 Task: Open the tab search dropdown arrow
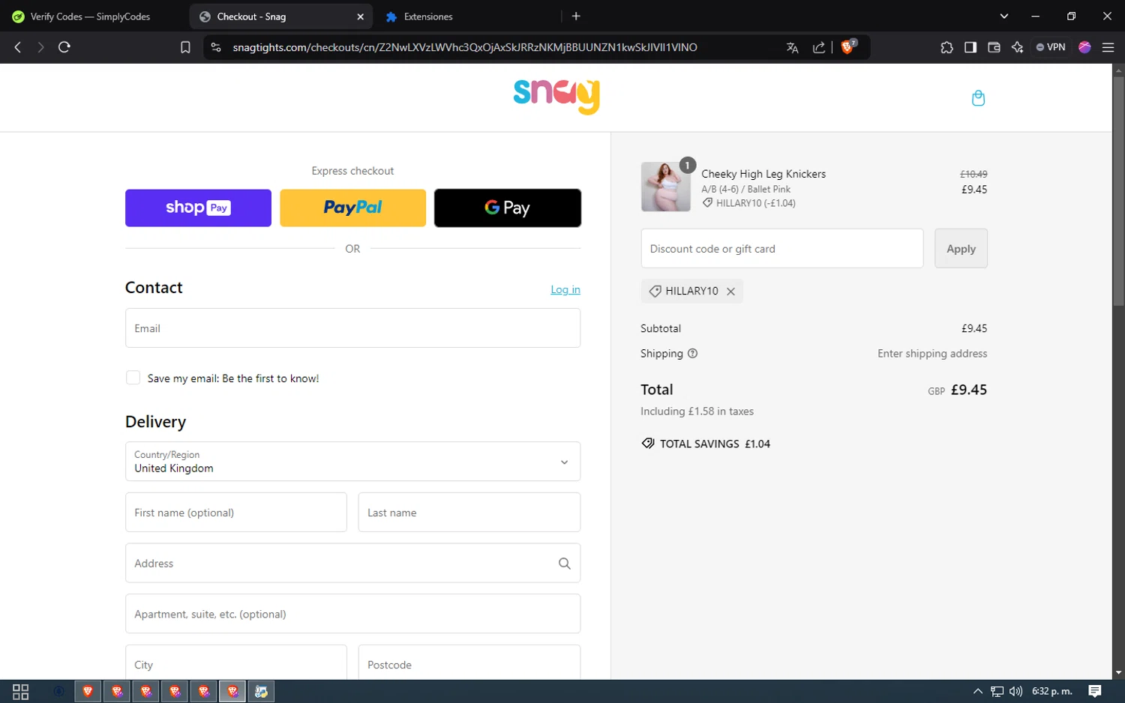(1004, 16)
